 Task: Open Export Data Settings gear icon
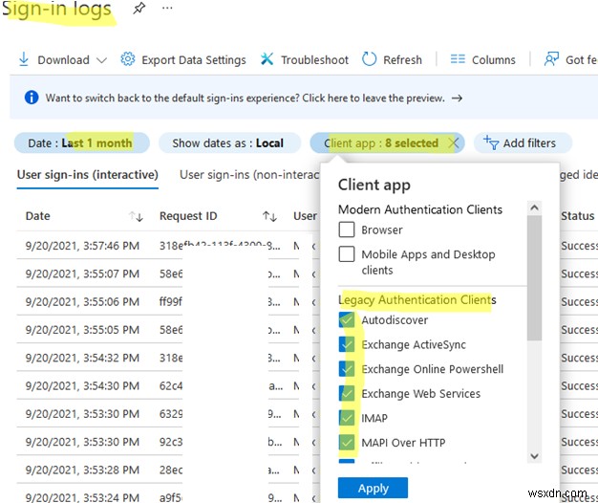[127, 59]
